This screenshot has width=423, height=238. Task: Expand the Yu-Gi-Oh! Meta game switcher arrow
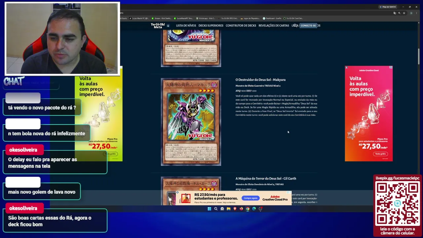coord(168,25)
